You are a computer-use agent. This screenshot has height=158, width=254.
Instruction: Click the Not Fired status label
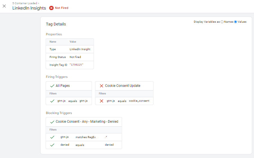[x=62, y=8]
